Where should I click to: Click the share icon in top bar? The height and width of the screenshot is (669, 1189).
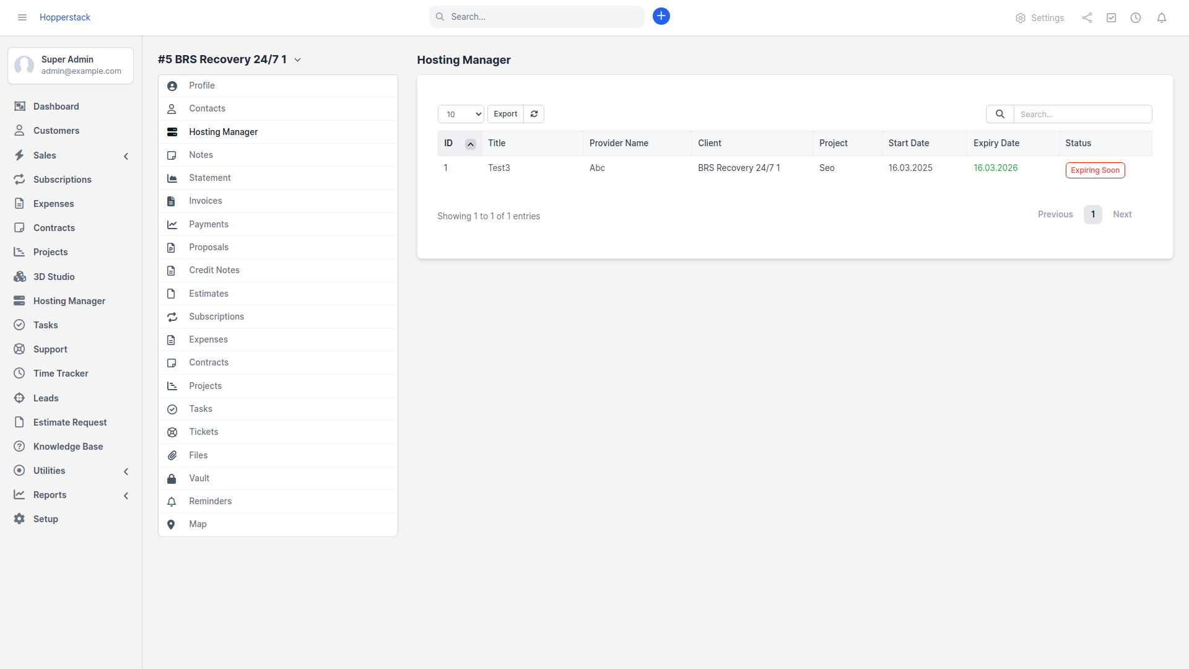click(1087, 18)
